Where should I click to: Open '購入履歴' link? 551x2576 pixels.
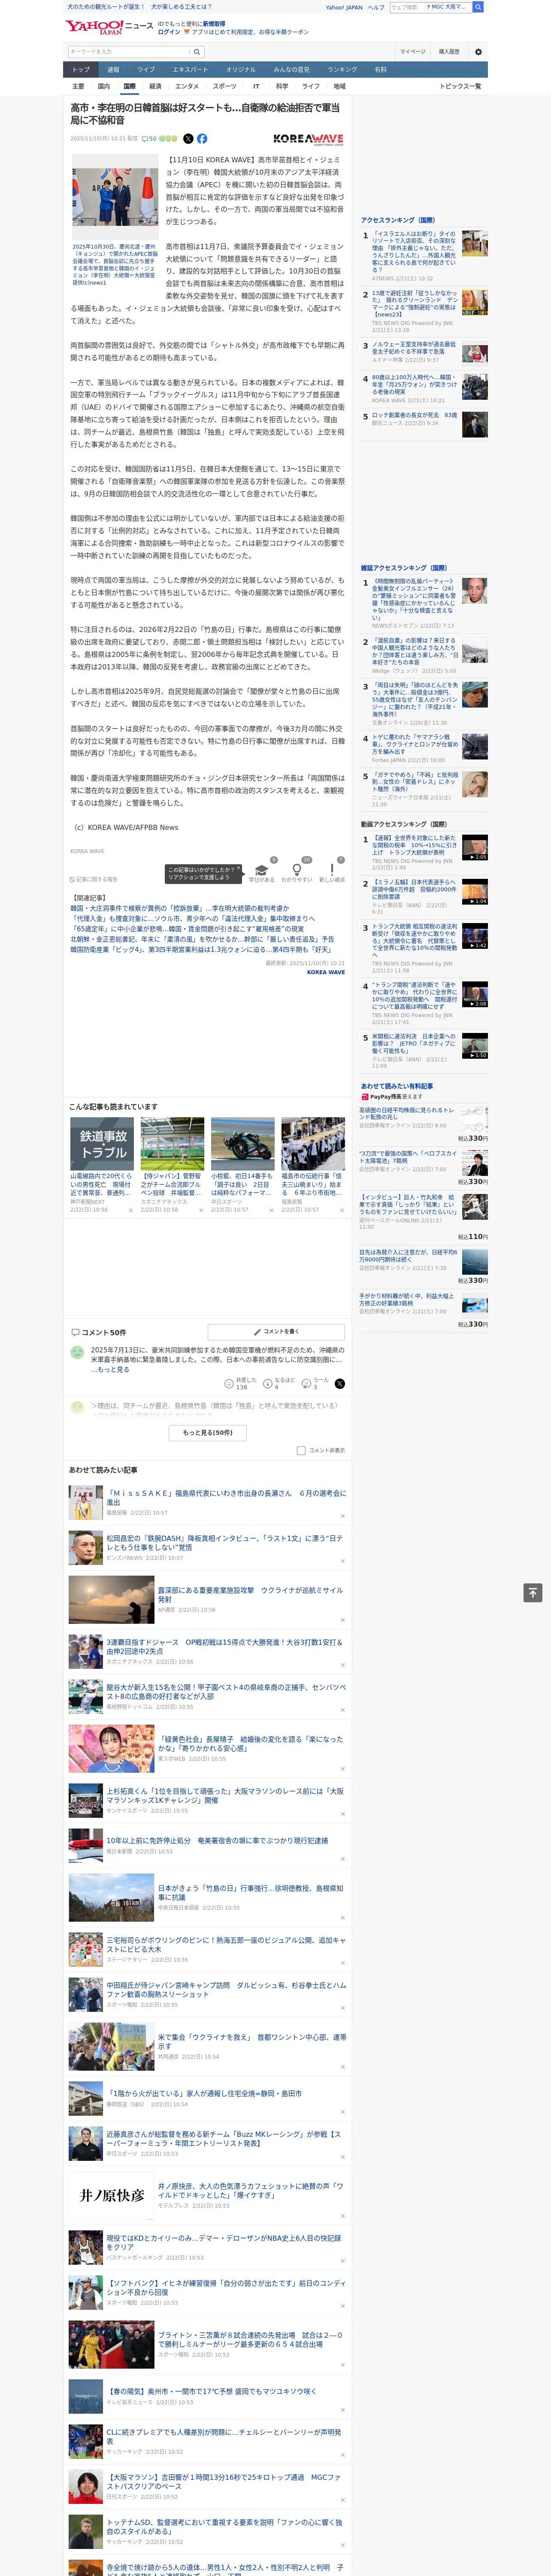449,52
